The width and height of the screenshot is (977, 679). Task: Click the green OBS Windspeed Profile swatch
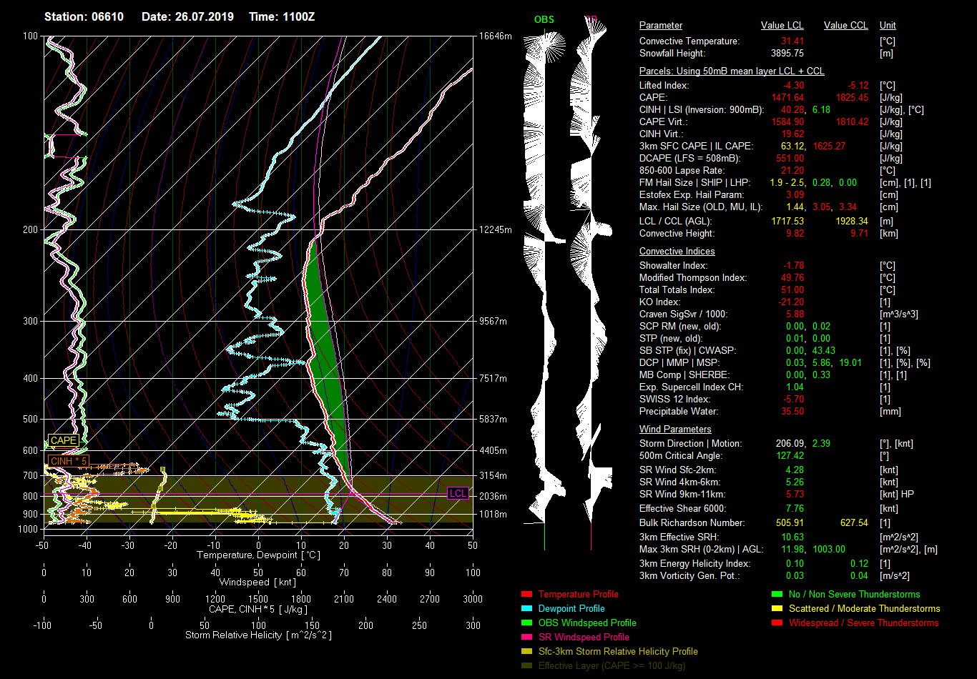[527, 623]
